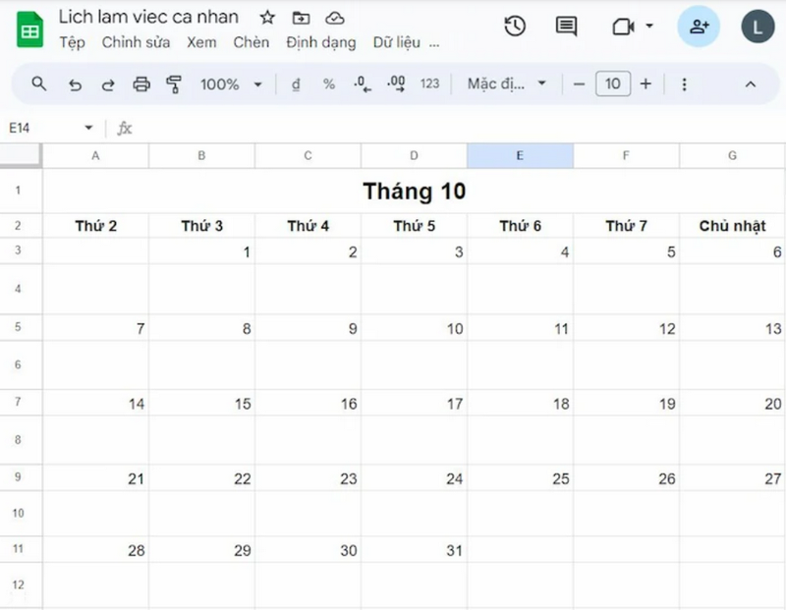This screenshot has height=610, width=786.
Task: Open version history
Action: coord(513,27)
